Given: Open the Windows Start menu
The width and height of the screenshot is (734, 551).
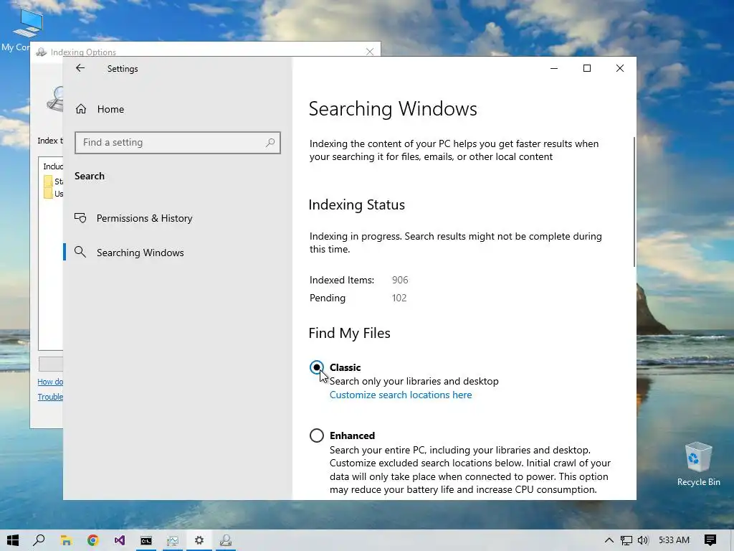Looking at the screenshot, I should pyautogui.click(x=13, y=540).
